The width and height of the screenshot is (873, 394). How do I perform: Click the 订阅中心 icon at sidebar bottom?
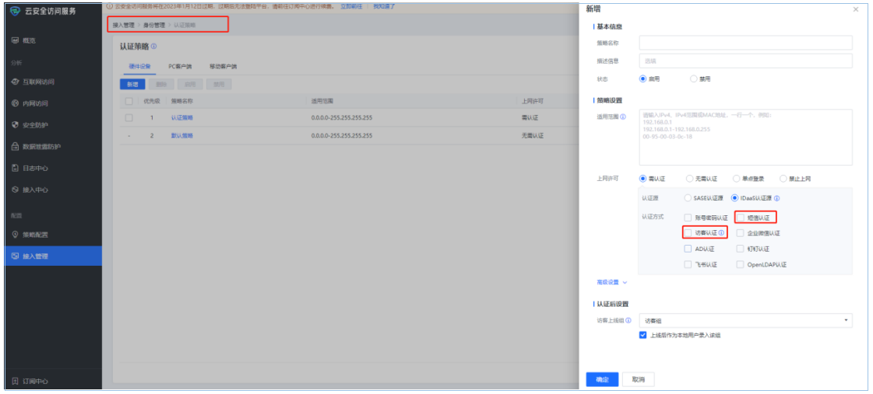coord(15,381)
